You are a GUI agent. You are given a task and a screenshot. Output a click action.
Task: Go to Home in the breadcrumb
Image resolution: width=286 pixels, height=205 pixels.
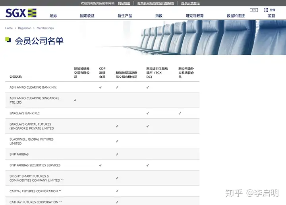click(9, 28)
